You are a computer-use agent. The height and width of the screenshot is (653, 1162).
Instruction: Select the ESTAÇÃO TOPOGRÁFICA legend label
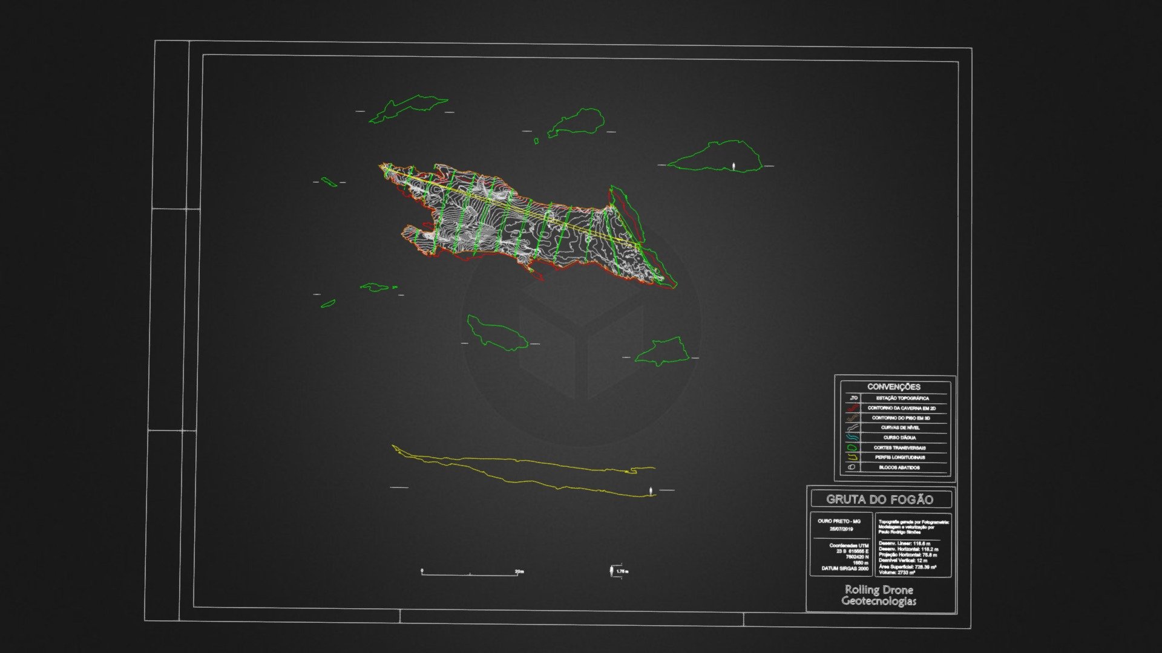902,398
